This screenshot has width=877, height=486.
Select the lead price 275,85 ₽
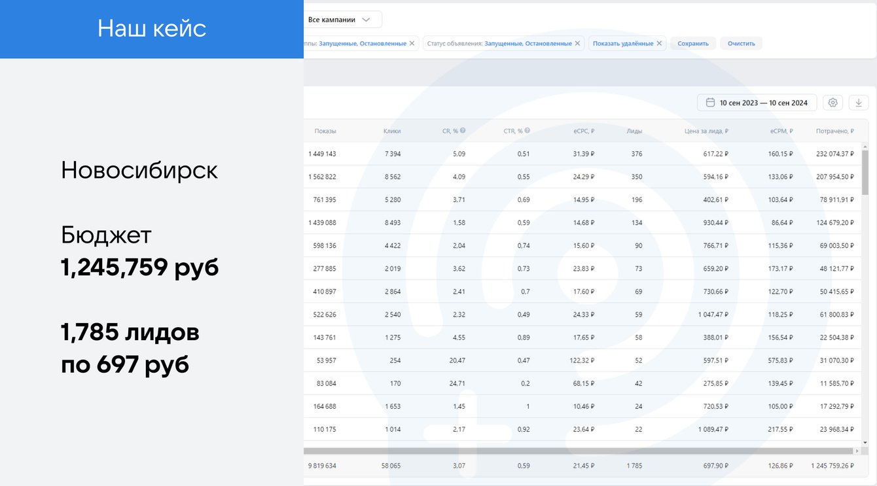(x=715, y=383)
